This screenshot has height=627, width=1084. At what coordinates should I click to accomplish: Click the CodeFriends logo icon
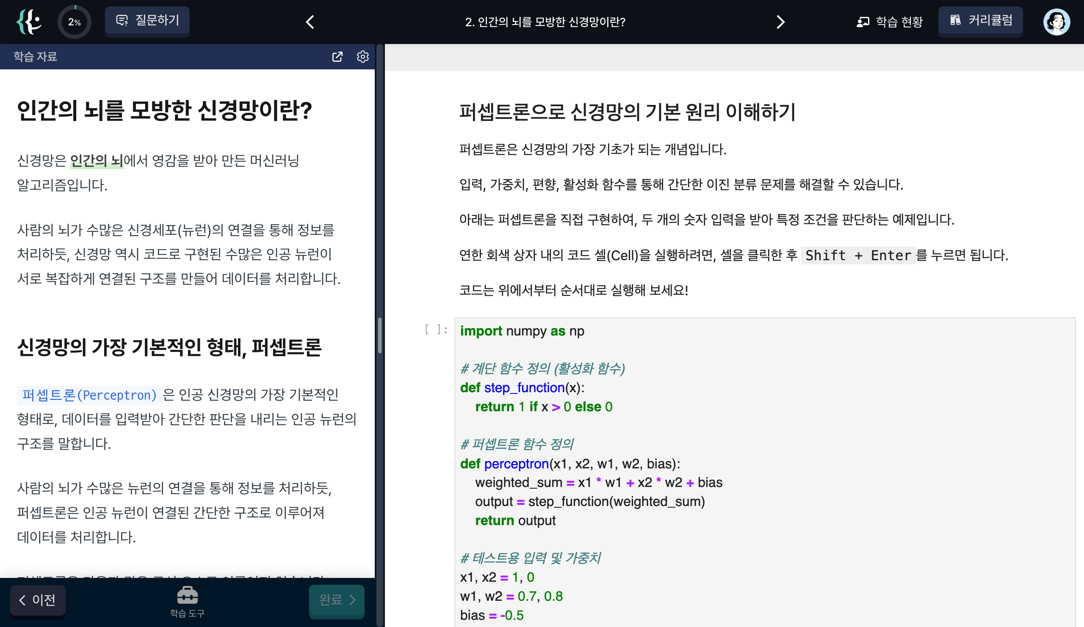click(28, 22)
